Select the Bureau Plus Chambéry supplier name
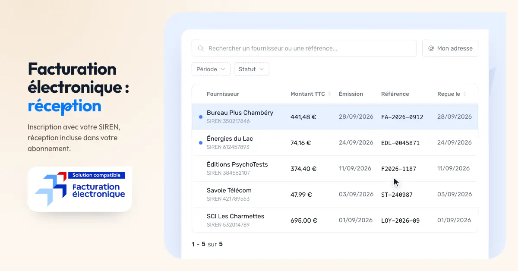 click(240, 113)
